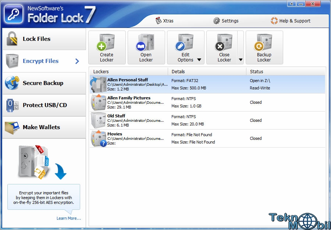Click the triangle tray button in title bar
This screenshot has width=331, height=230.
pos(291,4)
